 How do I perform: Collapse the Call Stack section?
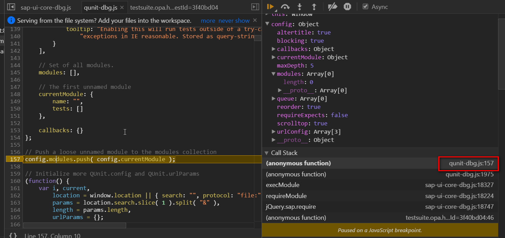pos(266,153)
